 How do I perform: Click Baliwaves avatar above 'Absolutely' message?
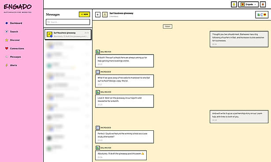click(98, 148)
